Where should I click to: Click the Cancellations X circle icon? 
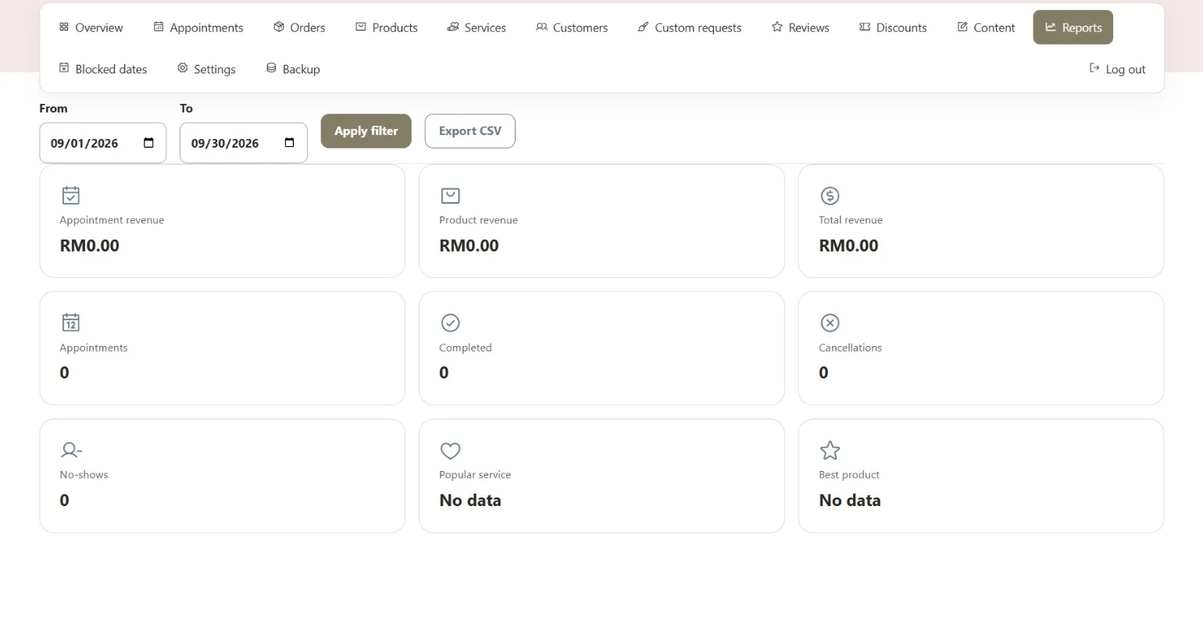pos(830,323)
